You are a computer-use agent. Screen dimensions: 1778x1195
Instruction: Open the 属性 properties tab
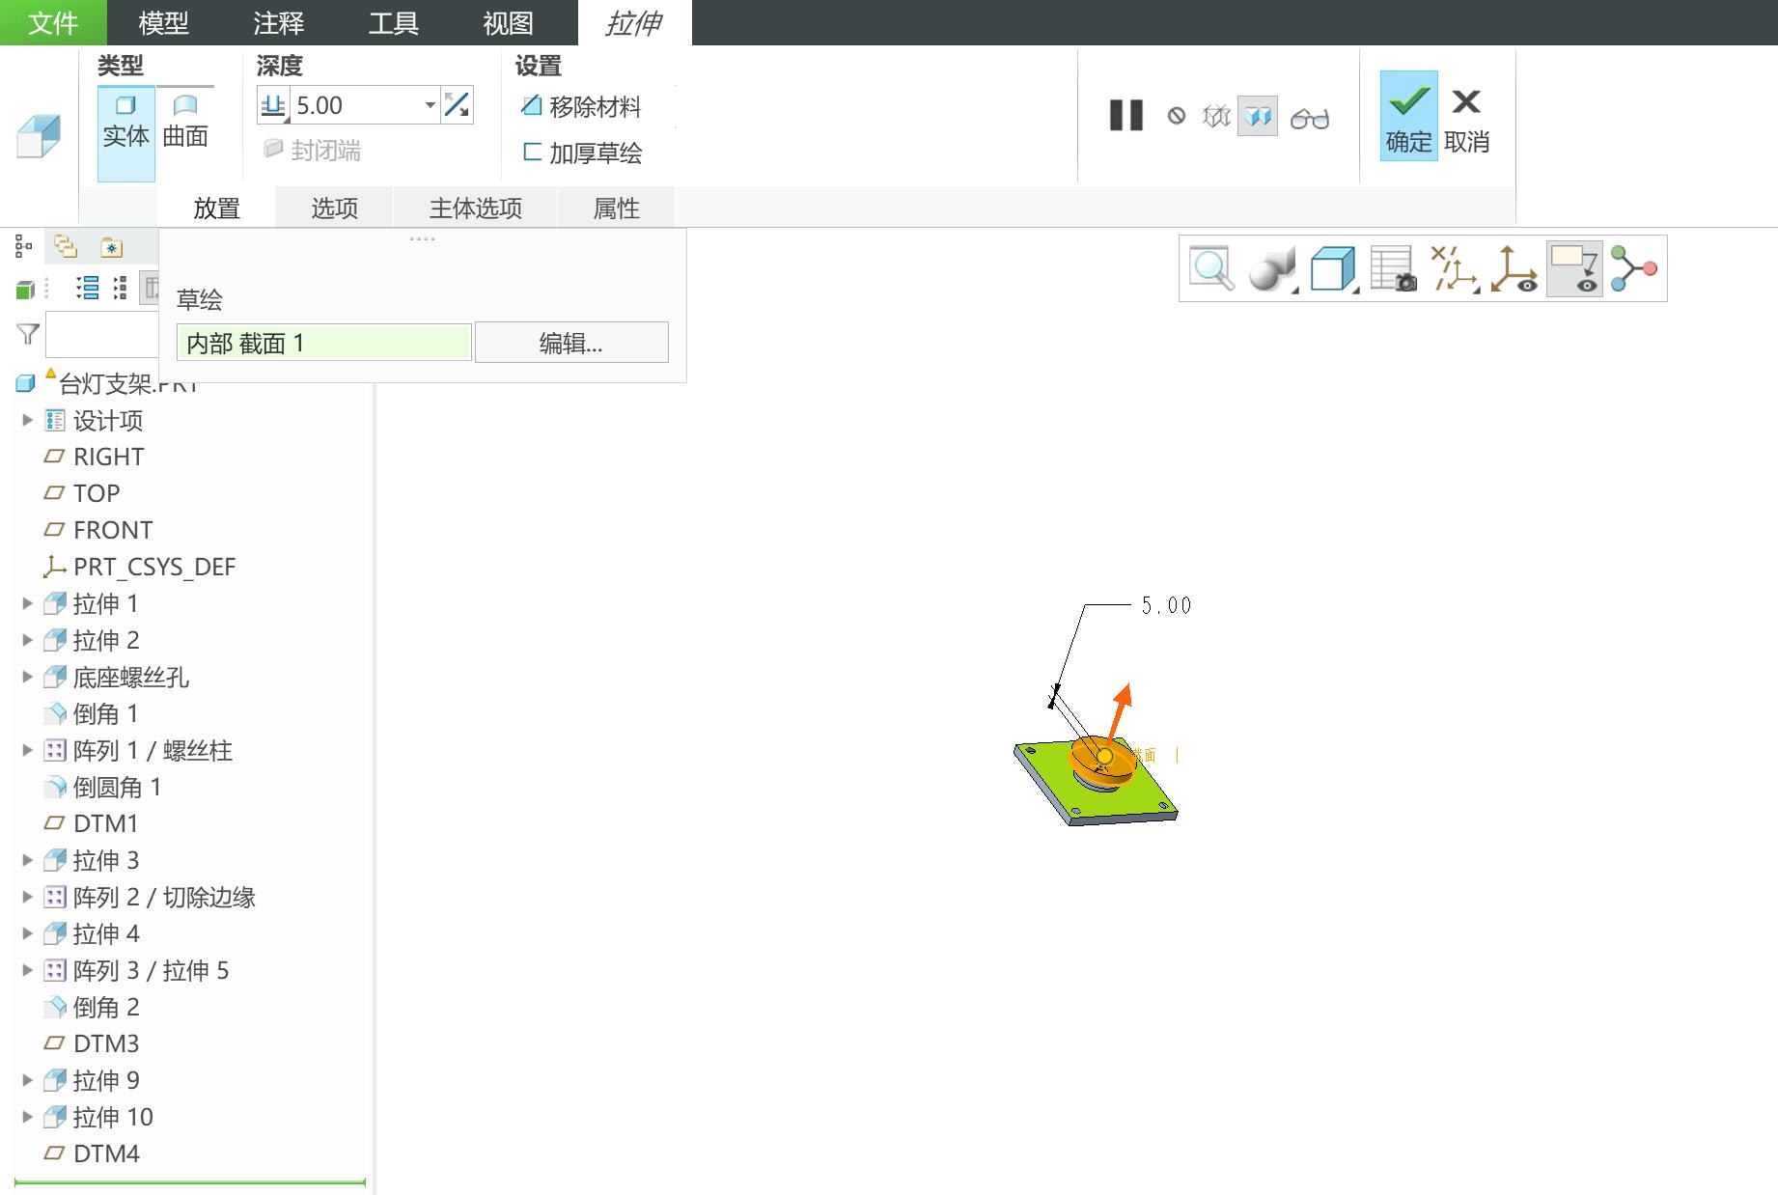(616, 208)
